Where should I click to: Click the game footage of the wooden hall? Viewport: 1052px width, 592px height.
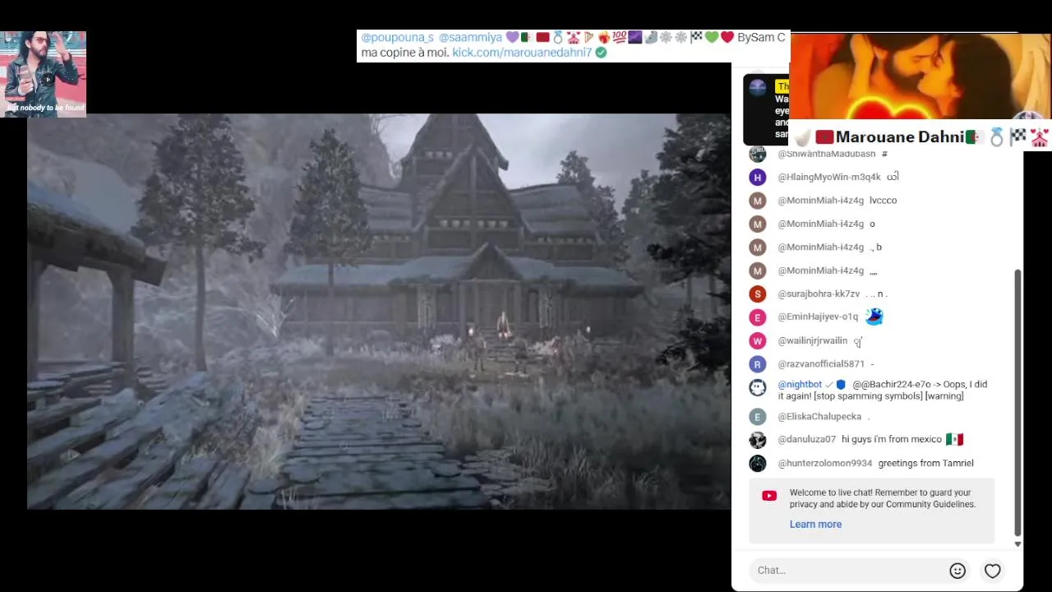(x=379, y=312)
